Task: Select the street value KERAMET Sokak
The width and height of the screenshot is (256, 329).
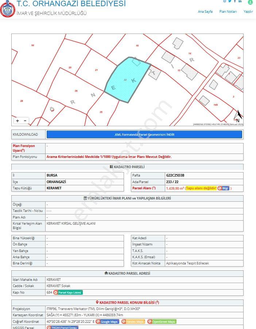Action: (59, 286)
